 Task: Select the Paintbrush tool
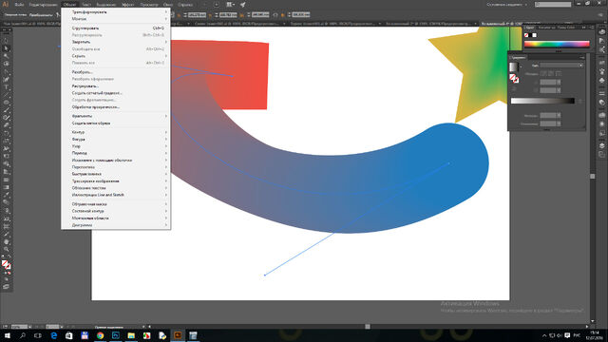(7, 111)
